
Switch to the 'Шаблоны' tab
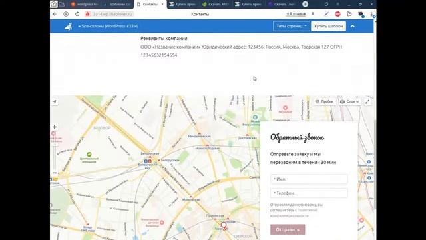(118, 4)
